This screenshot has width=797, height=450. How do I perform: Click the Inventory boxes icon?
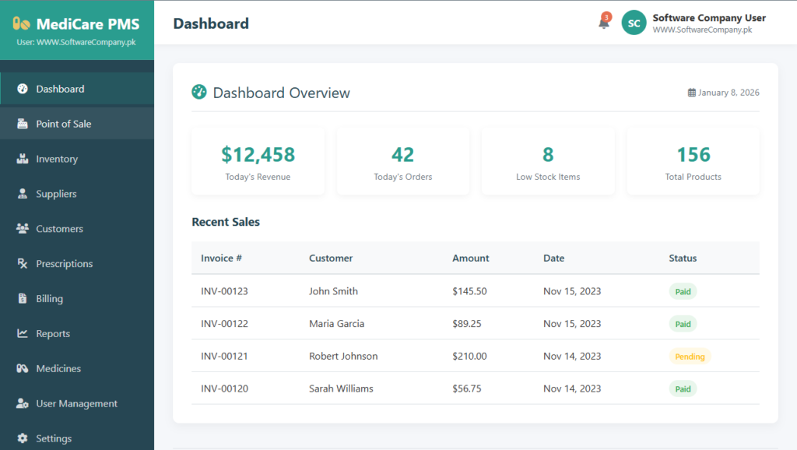click(x=23, y=159)
